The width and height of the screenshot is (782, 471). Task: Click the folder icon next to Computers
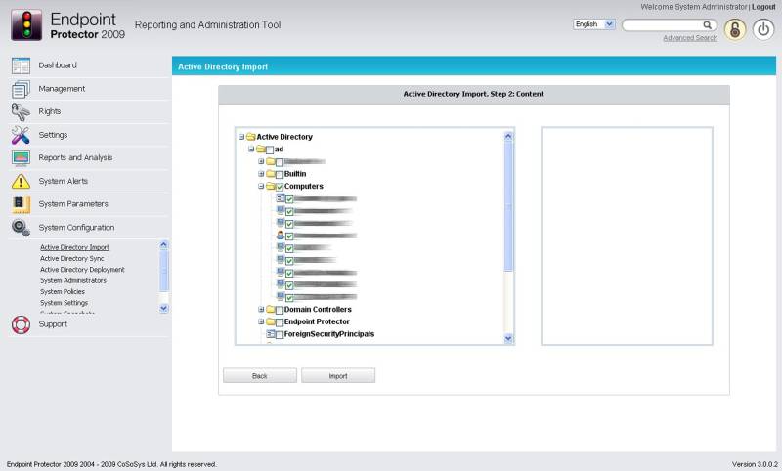271,186
